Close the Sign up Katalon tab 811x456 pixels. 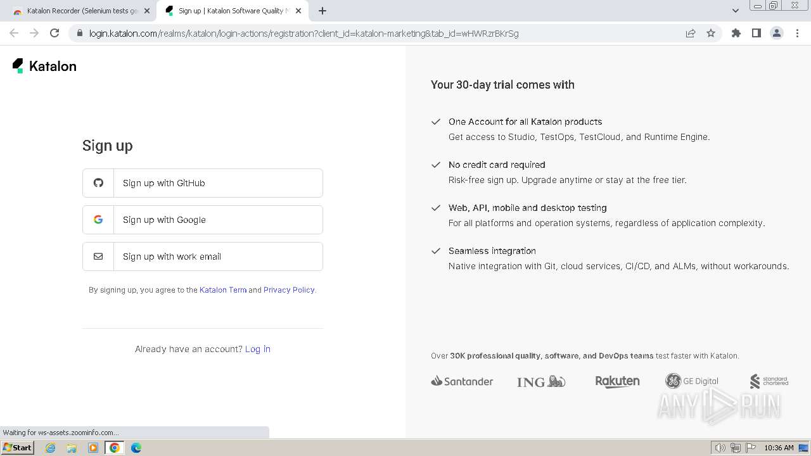click(x=299, y=11)
